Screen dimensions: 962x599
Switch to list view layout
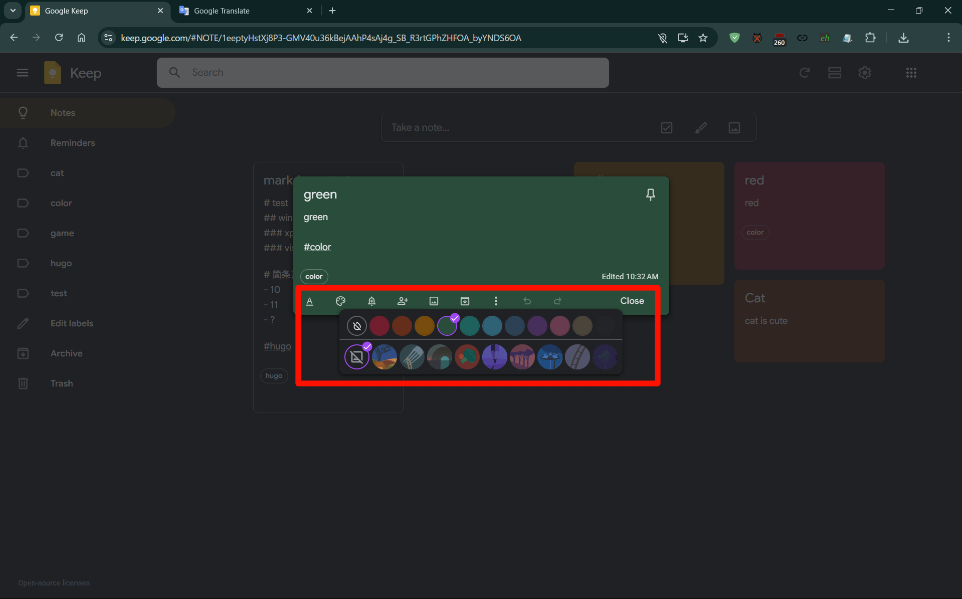click(x=835, y=73)
